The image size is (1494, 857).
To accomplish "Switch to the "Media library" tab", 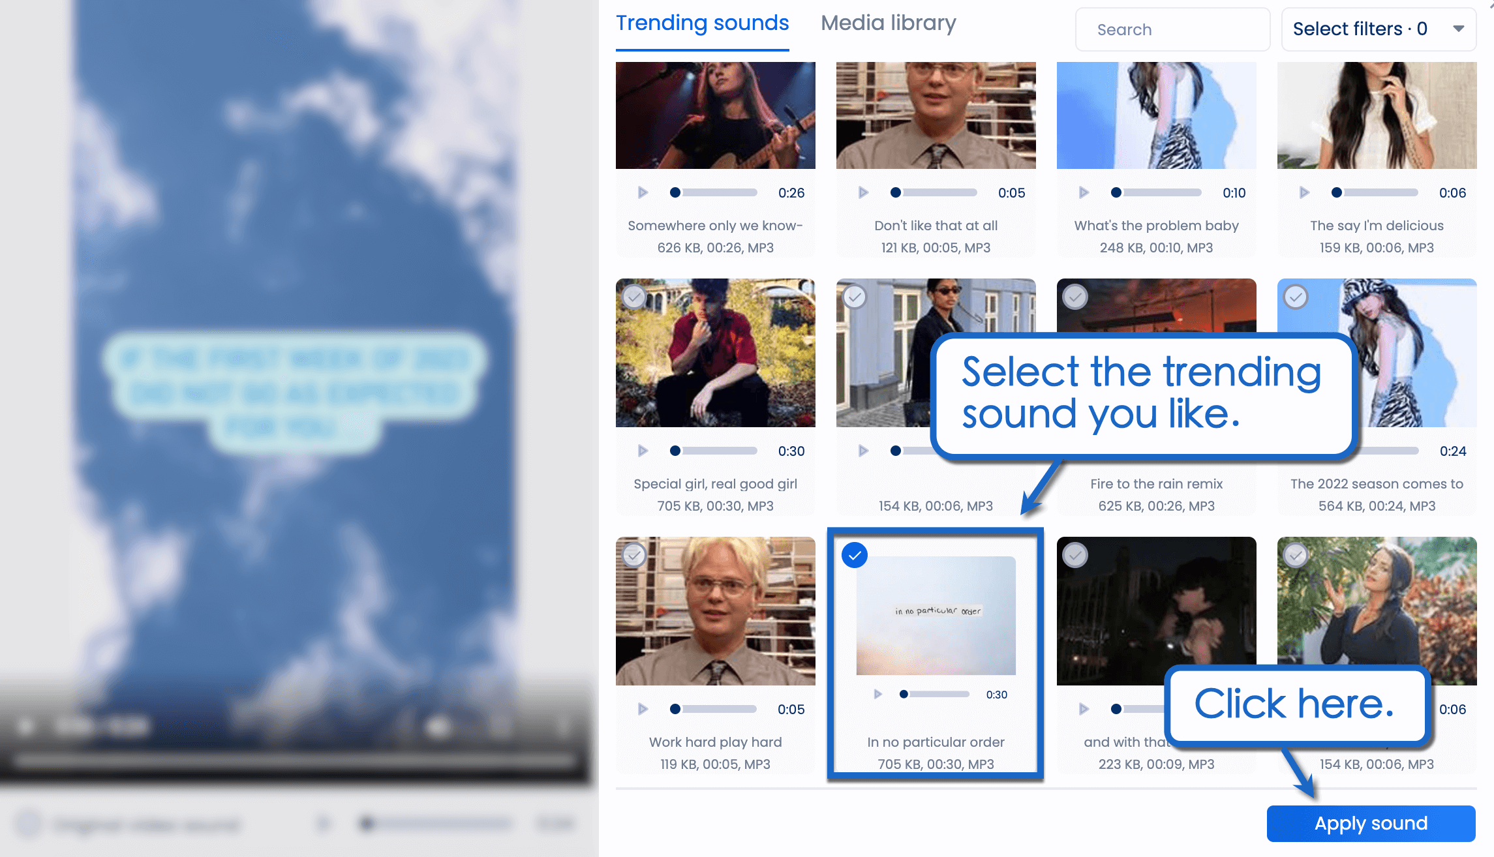I will (x=889, y=23).
